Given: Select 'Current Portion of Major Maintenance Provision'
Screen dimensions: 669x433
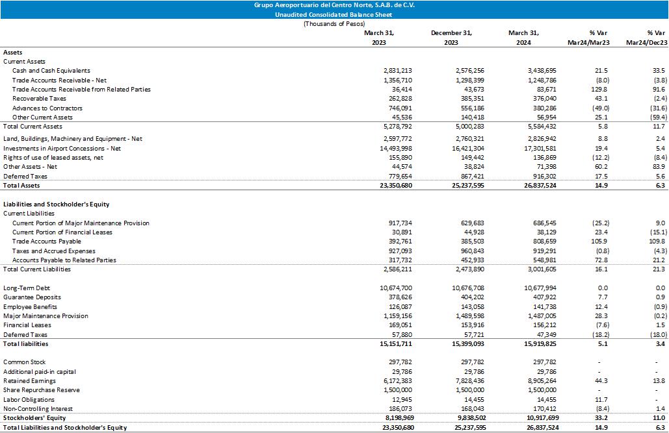Looking at the screenshot, I should pyautogui.click(x=81, y=223).
